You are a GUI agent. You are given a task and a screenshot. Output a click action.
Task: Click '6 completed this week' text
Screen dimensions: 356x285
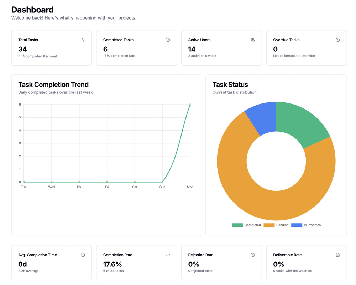(40, 56)
